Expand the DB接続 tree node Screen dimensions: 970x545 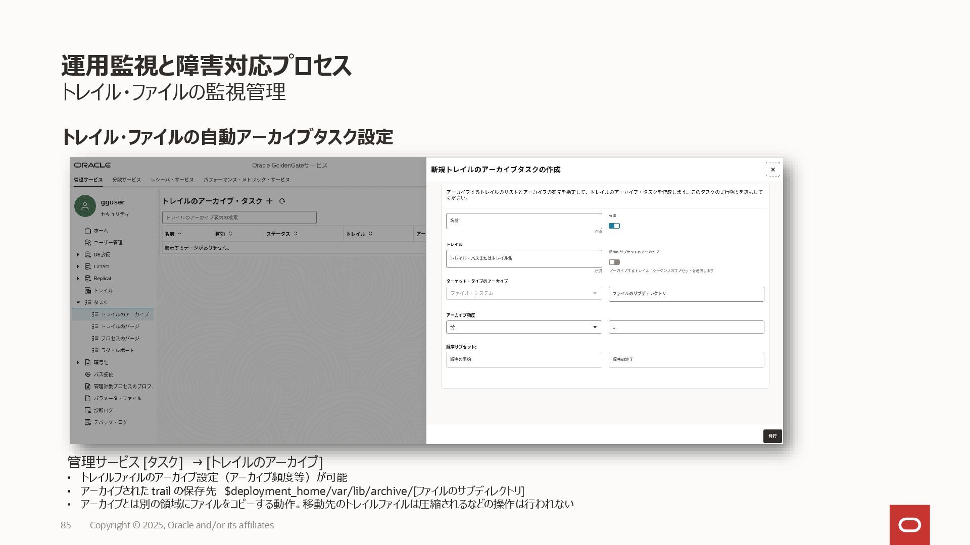click(78, 255)
